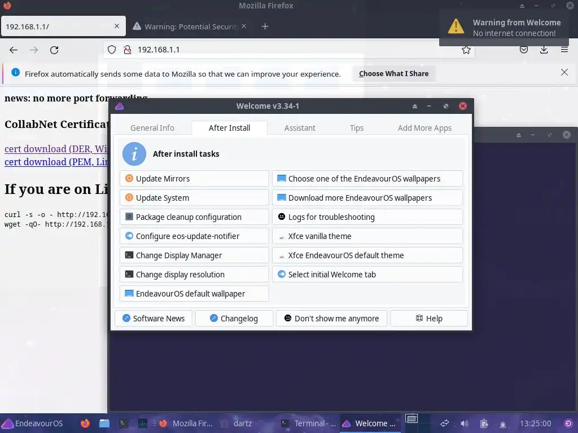Click the After install tasks info icon
The height and width of the screenshot is (433, 578).
(134, 154)
